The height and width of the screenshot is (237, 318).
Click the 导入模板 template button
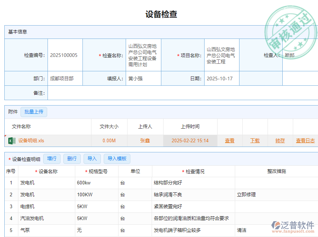pyautogui.click(x=117, y=158)
